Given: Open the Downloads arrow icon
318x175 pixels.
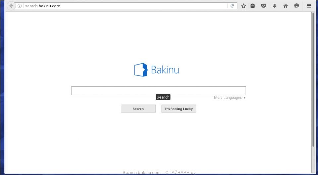Looking at the screenshot, I should click(x=275, y=6).
